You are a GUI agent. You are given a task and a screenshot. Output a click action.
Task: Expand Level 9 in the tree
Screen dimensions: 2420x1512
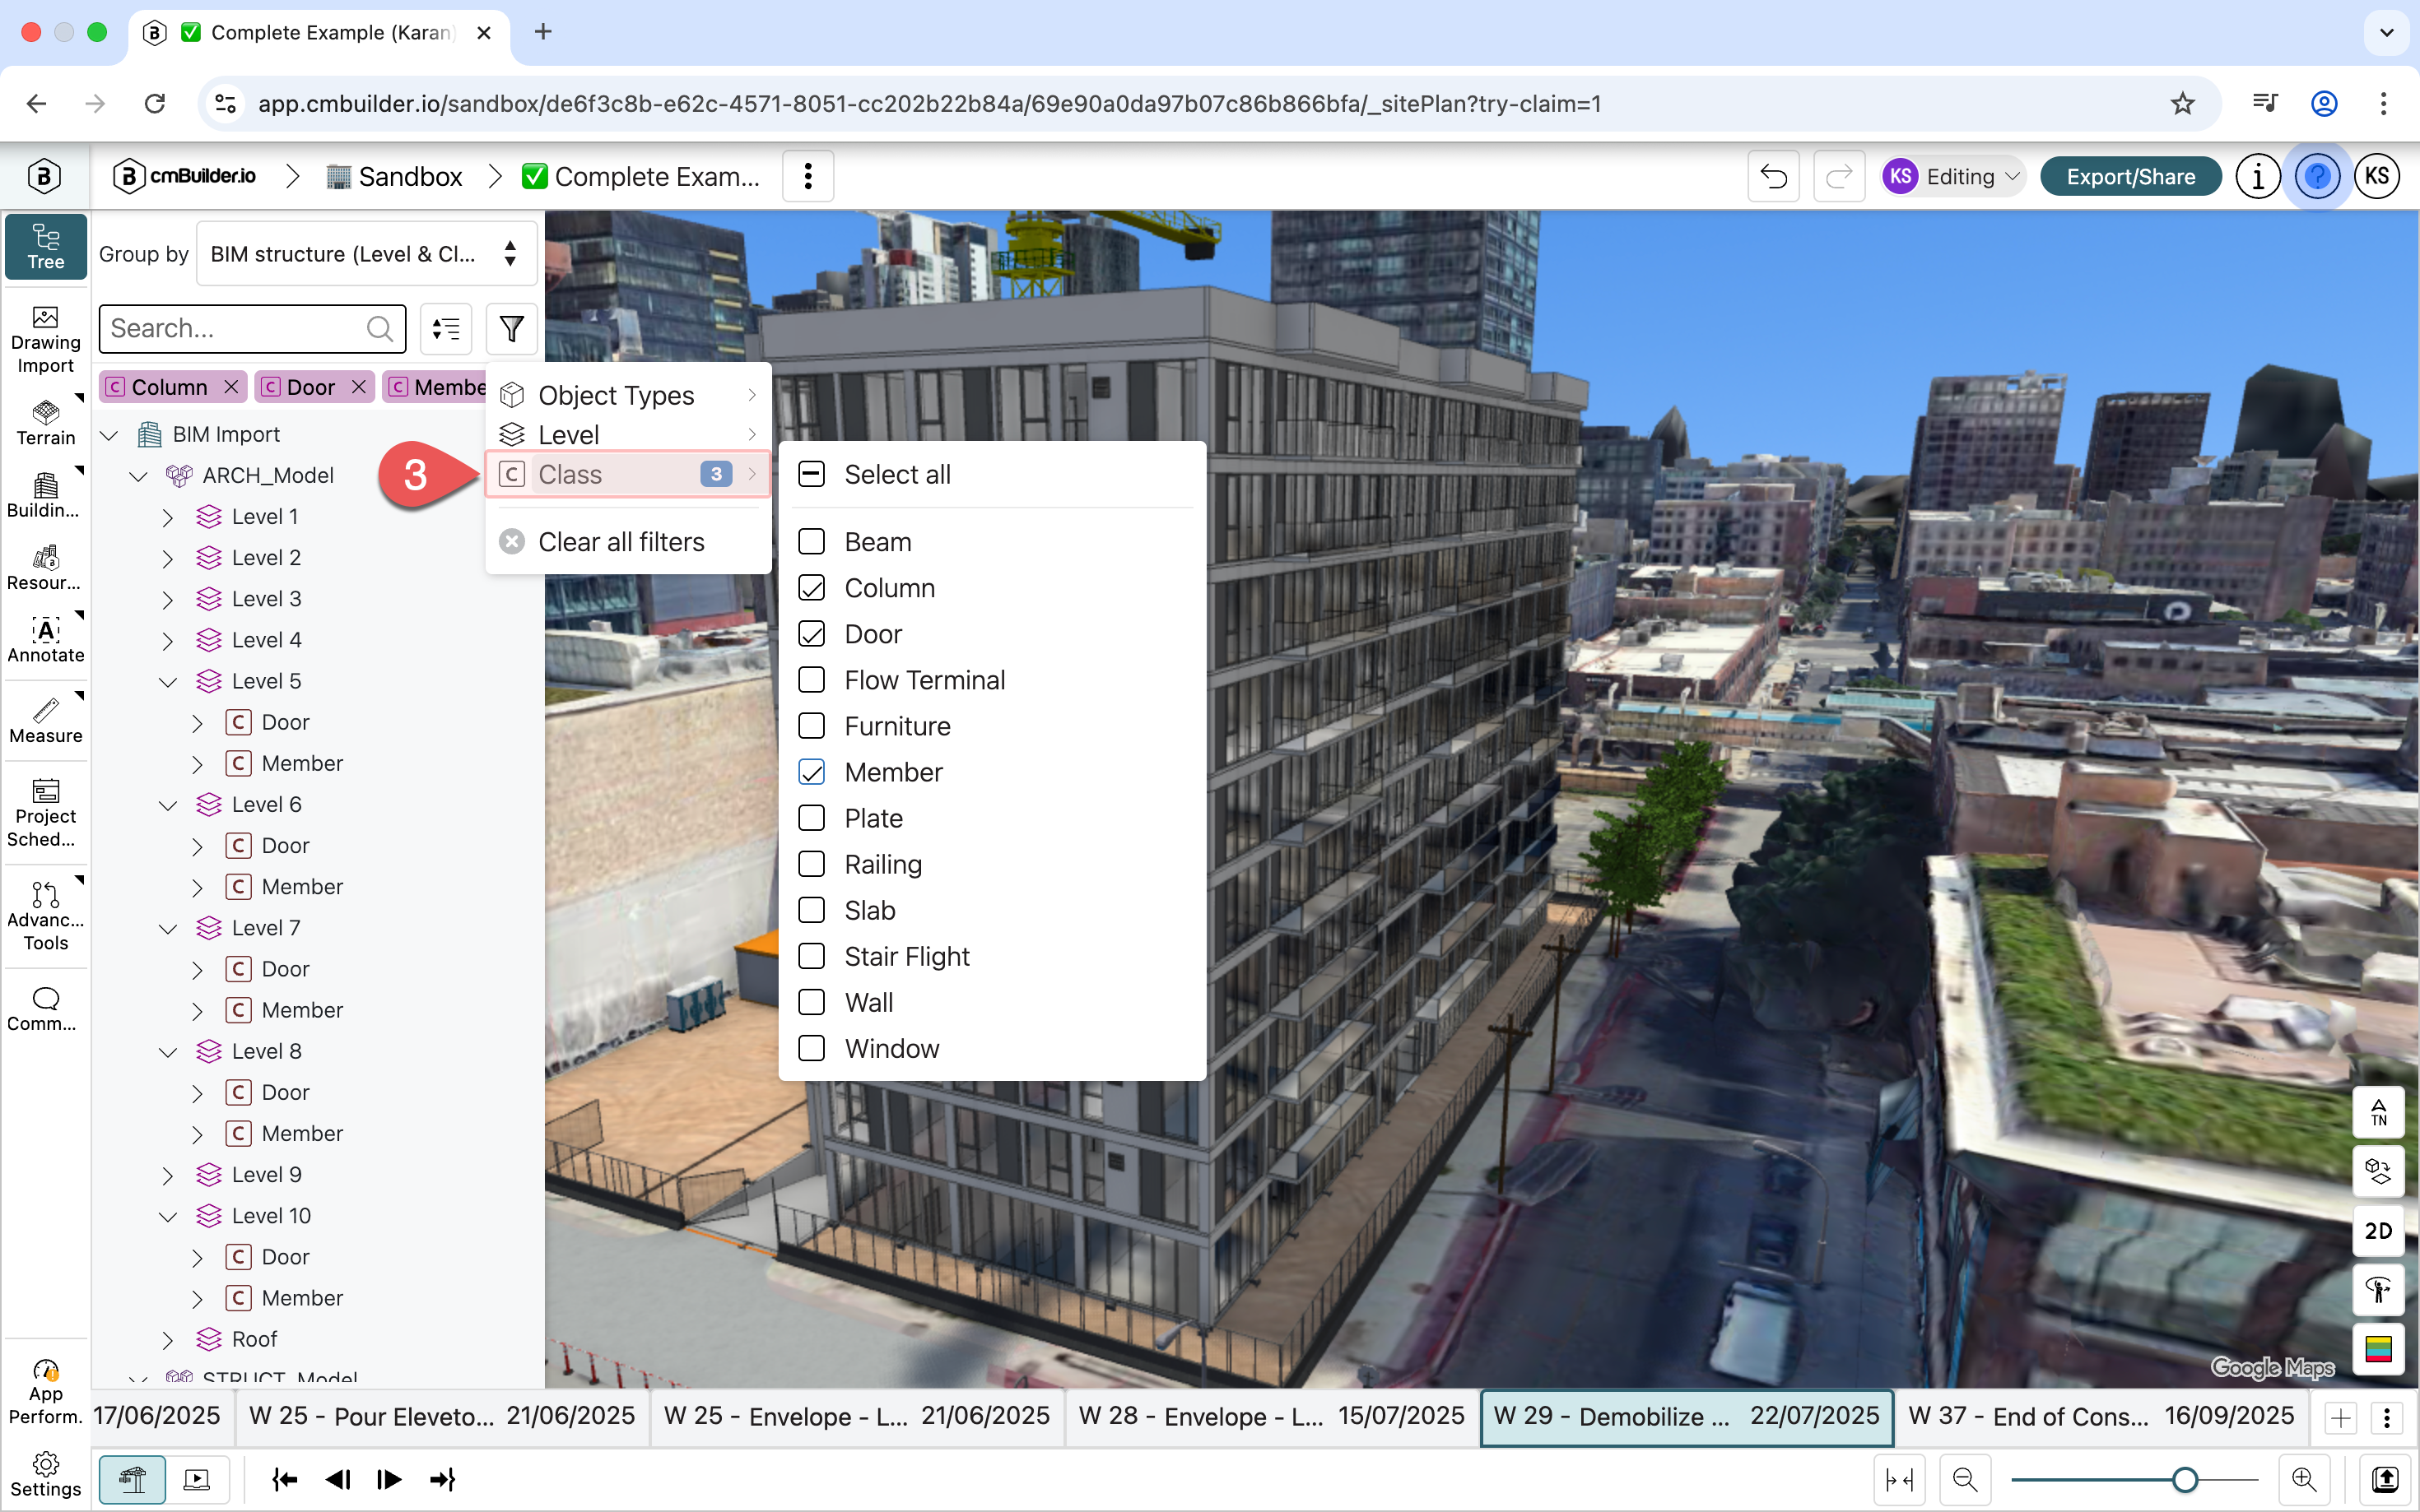coord(168,1176)
